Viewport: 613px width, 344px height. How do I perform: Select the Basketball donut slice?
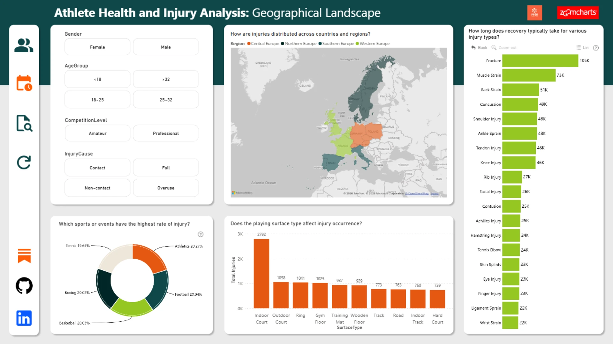point(132,307)
